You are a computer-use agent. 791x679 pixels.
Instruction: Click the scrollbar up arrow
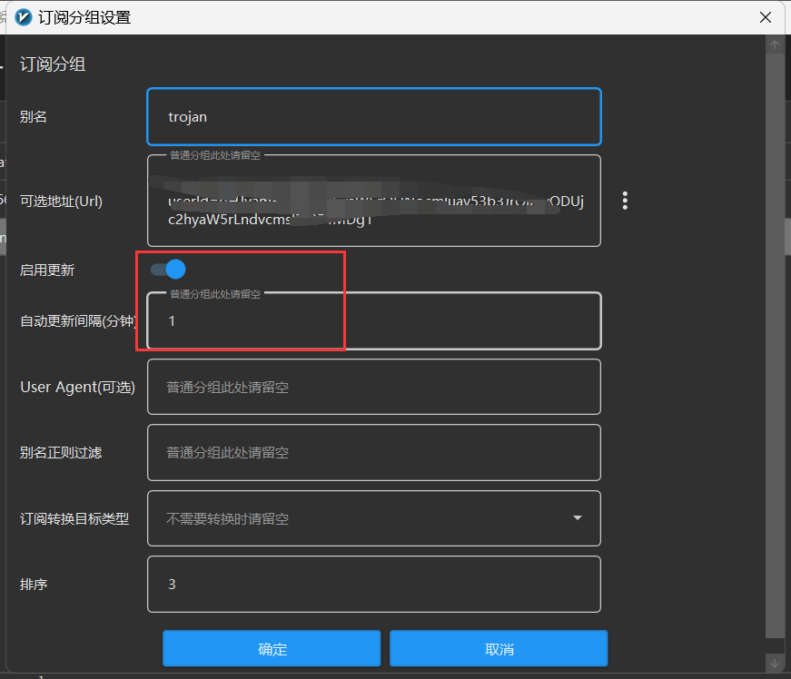(775, 44)
